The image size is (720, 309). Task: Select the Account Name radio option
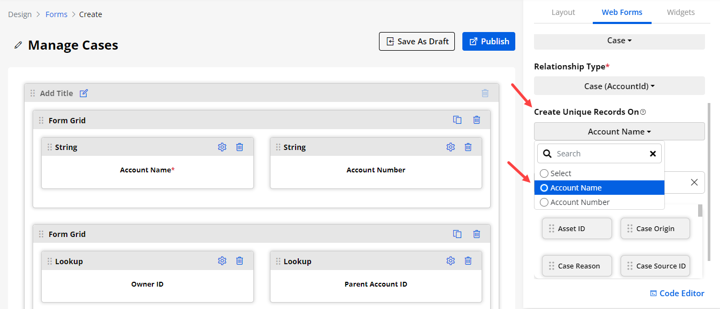(x=544, y=188)
